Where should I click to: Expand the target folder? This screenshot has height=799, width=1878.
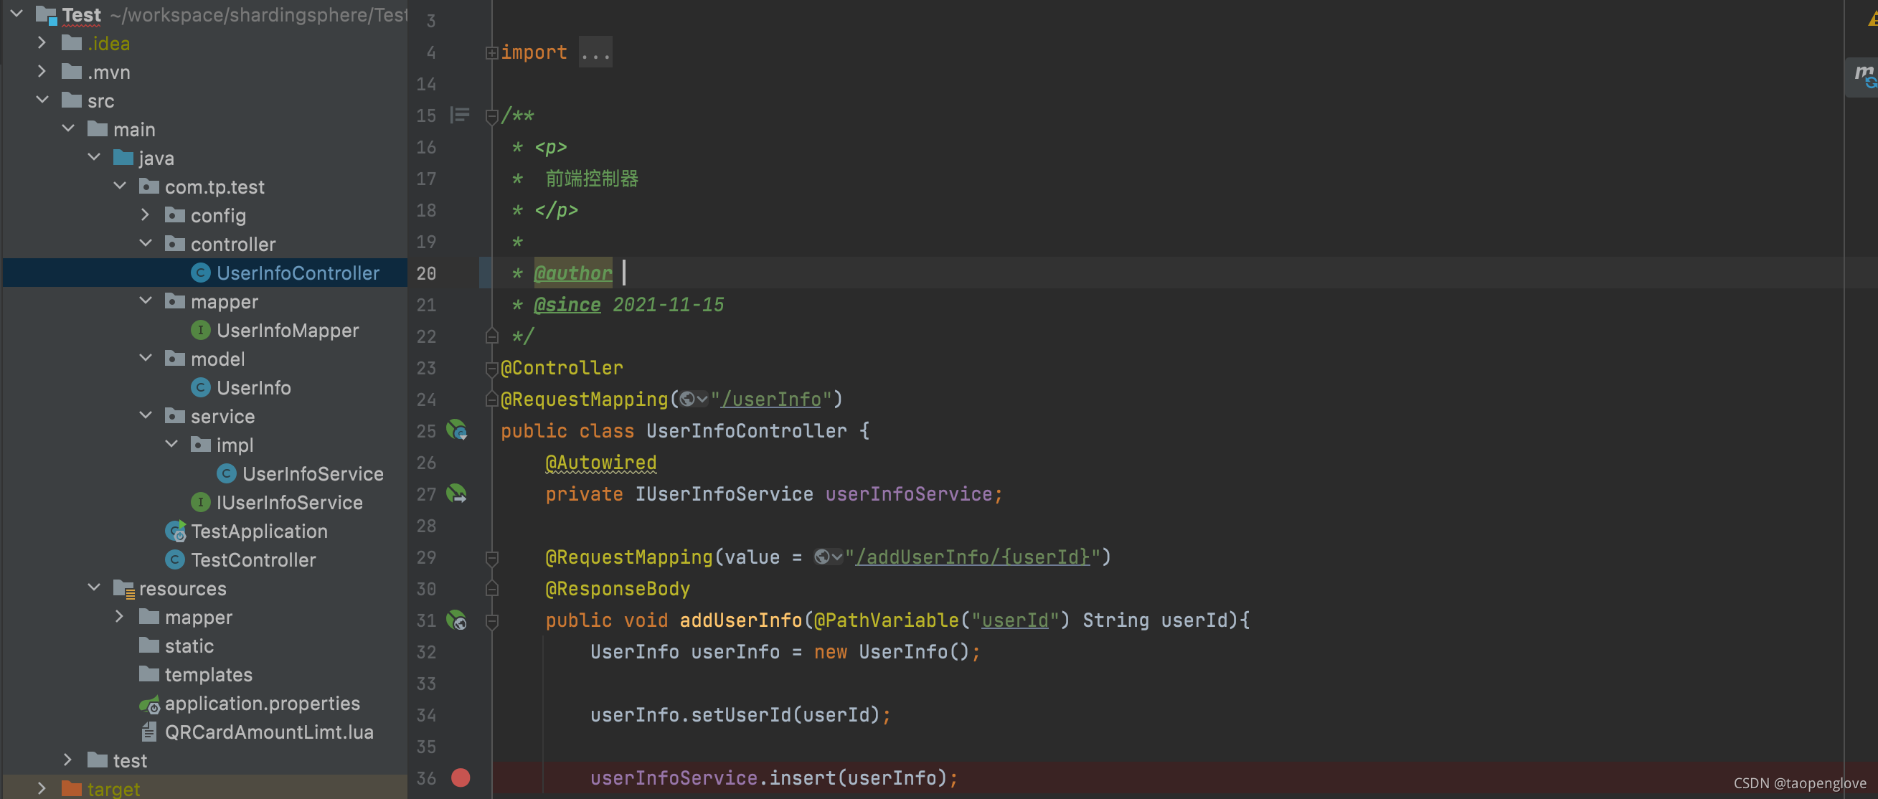coord(42,788)
